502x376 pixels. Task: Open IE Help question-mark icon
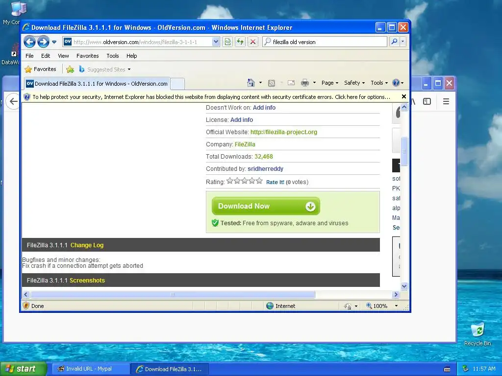[398, 83]
